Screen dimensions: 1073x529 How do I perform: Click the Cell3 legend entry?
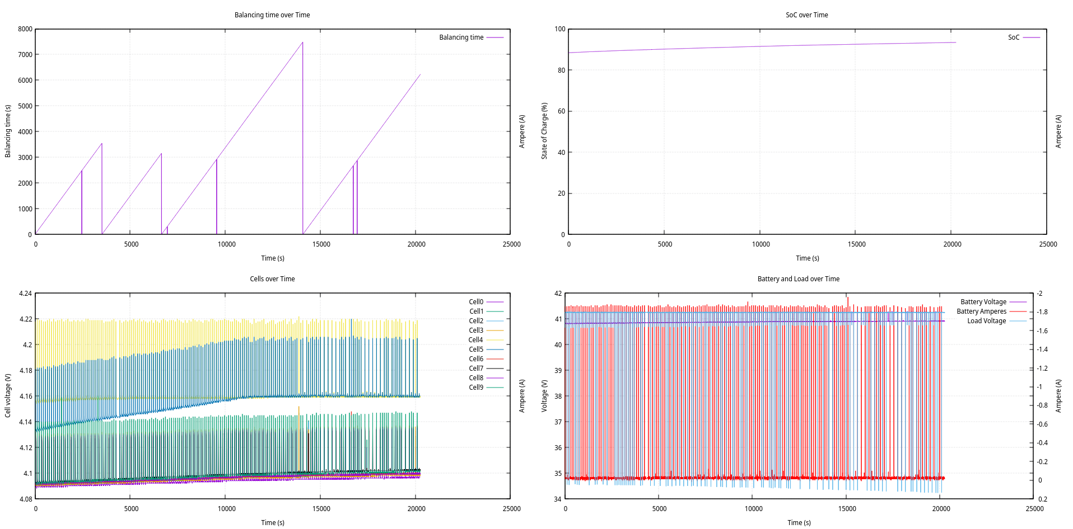475,330
